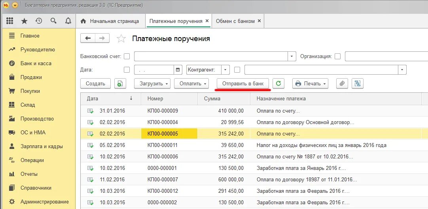Open Банк и касса section label
The height and width of the screenshot is (209, 428).
point(36,64)
